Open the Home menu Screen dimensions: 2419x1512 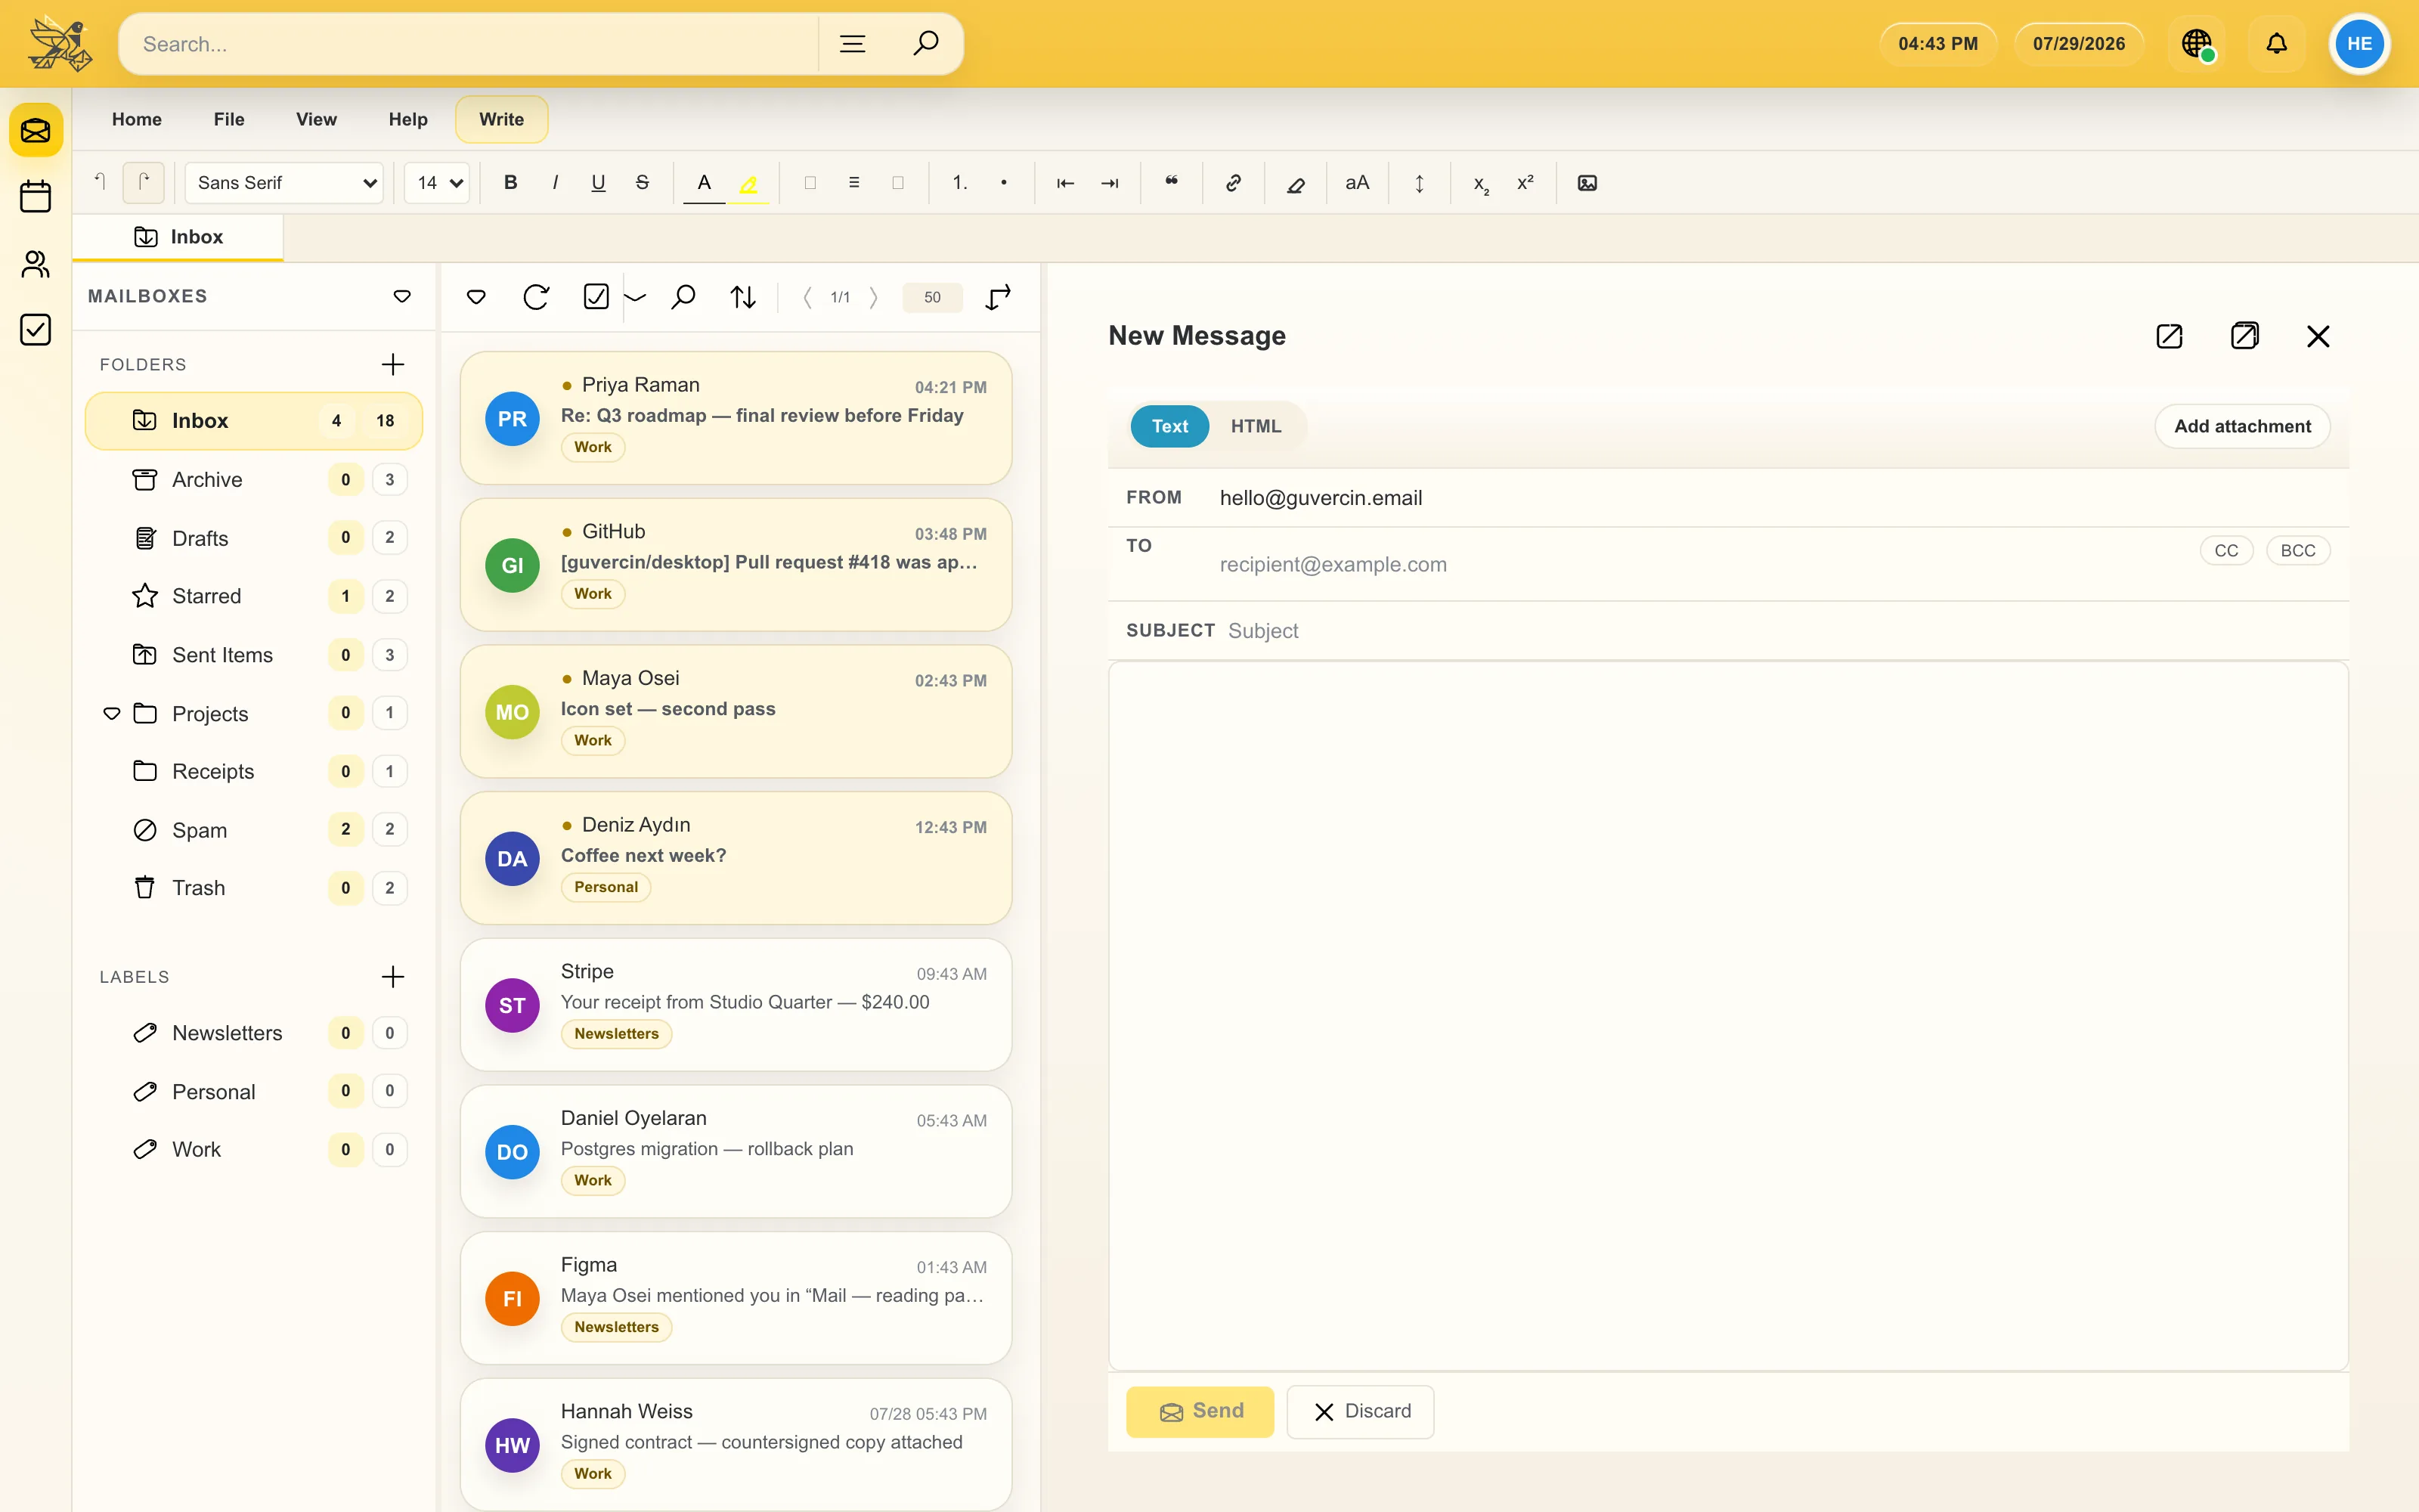tap(137, 119)
